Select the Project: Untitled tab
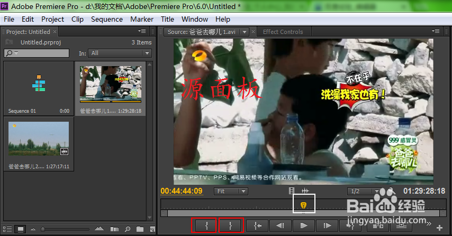Viewport: 452px width, 236px height. (28, 32)
